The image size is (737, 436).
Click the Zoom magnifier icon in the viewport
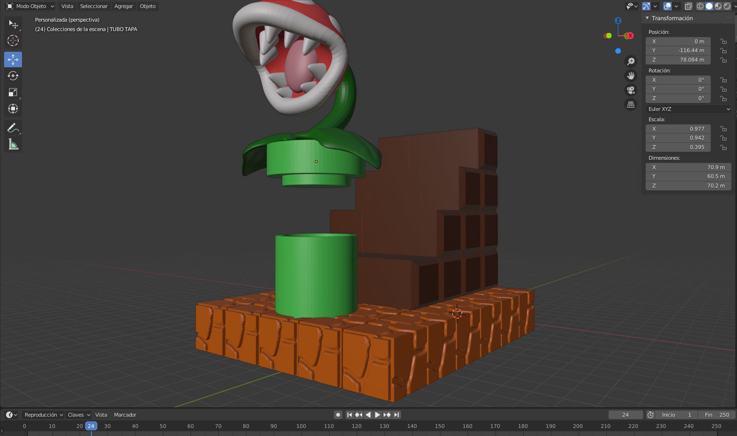pos(631,61)
